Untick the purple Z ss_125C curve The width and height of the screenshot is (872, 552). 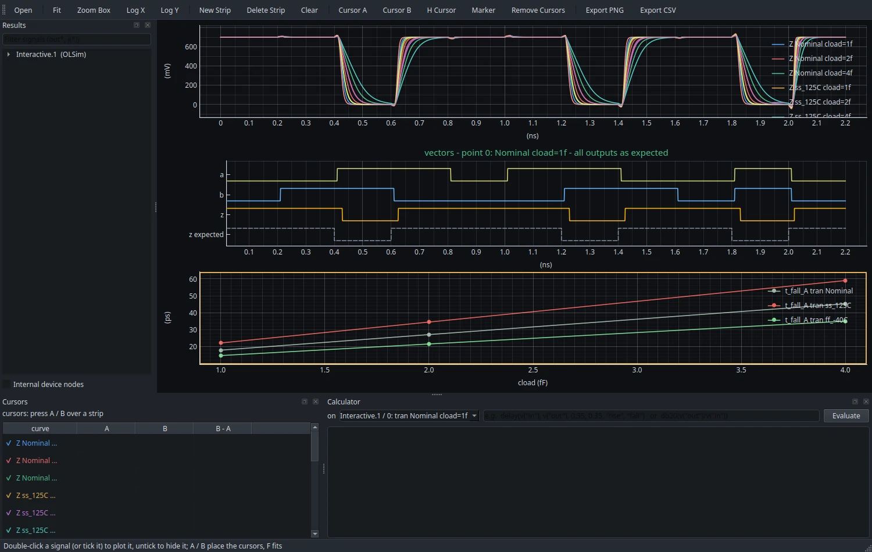9,512
